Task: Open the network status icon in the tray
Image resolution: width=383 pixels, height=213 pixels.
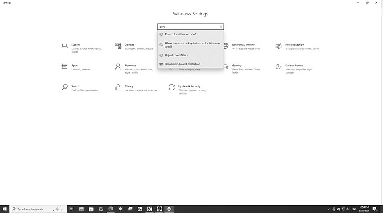Action: coord(344,209)
